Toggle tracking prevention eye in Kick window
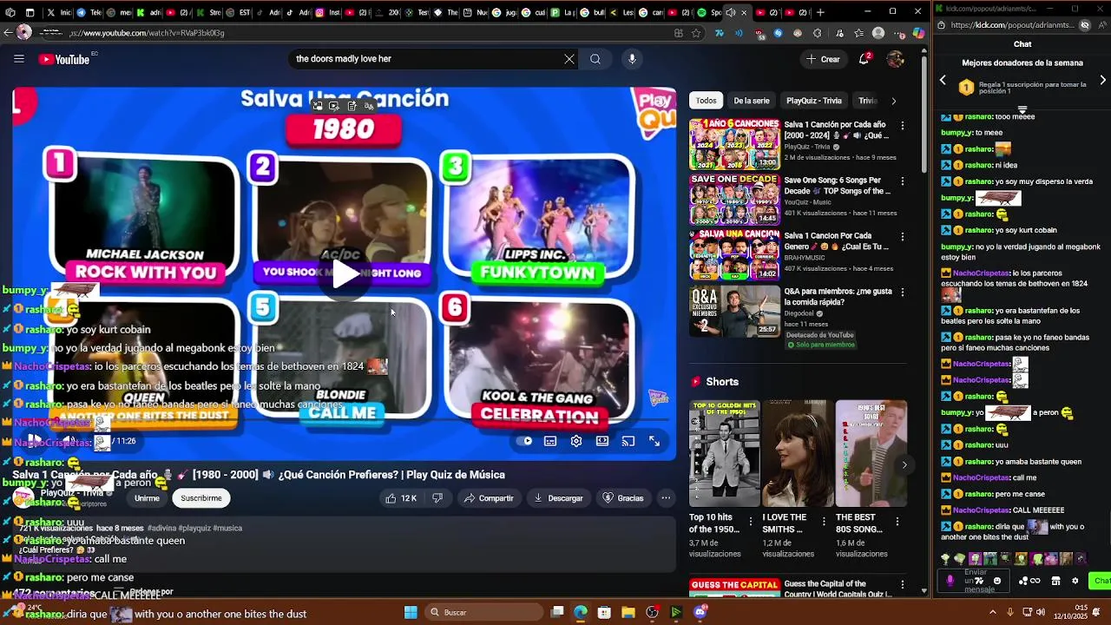 1084,25
